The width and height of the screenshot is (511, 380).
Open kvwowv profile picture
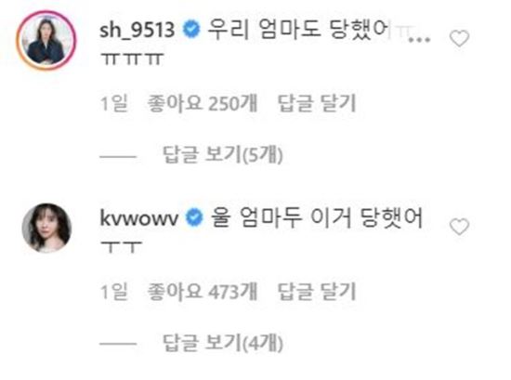(x=46, y=228)
